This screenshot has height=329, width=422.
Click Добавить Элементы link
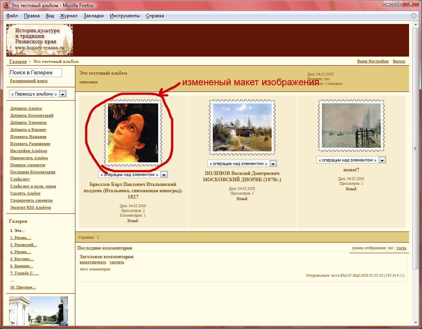(x=29, y=123)
